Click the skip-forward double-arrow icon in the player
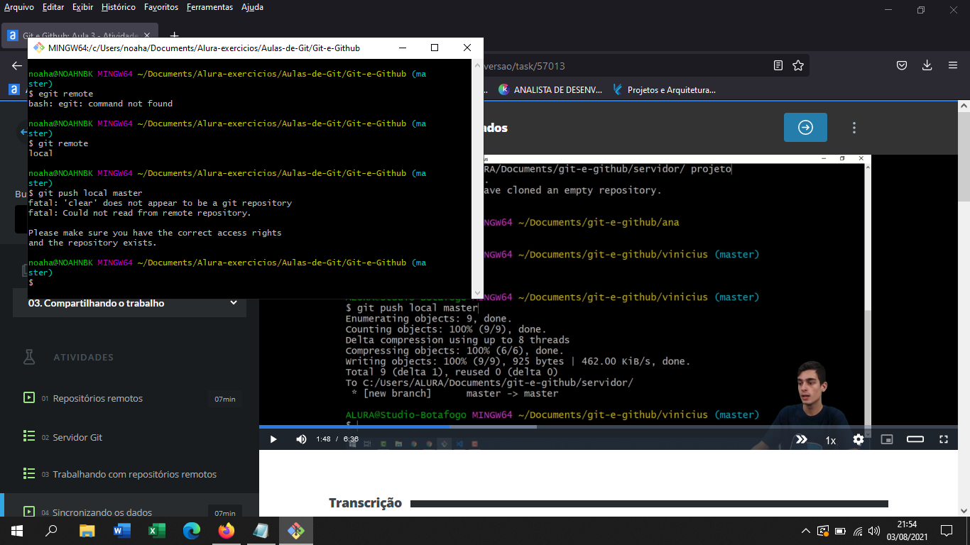This screenshot has height=545, width=970. tap(802, 440)
